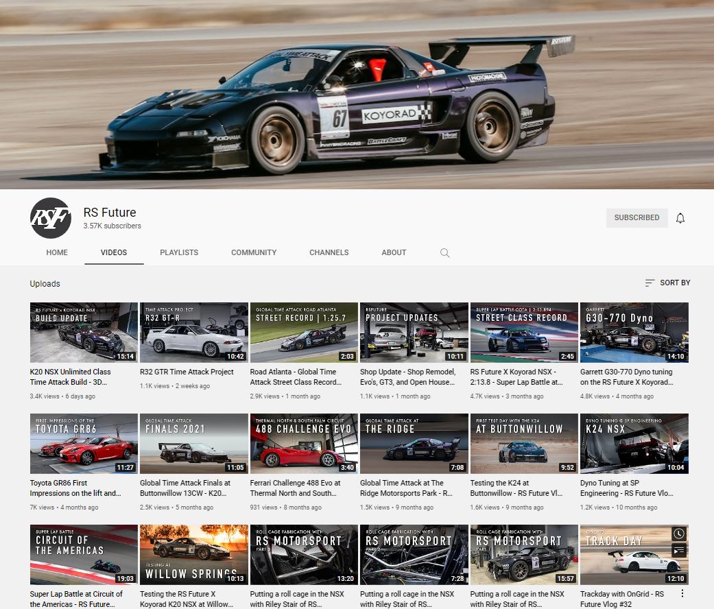Open the Willow Springs thumbnail
Viewport: 714px width, 609px height.
[194, 555]
